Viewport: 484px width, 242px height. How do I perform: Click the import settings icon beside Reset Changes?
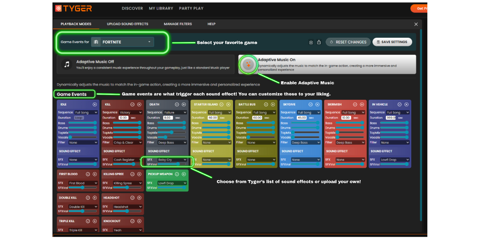click(311, 42)
